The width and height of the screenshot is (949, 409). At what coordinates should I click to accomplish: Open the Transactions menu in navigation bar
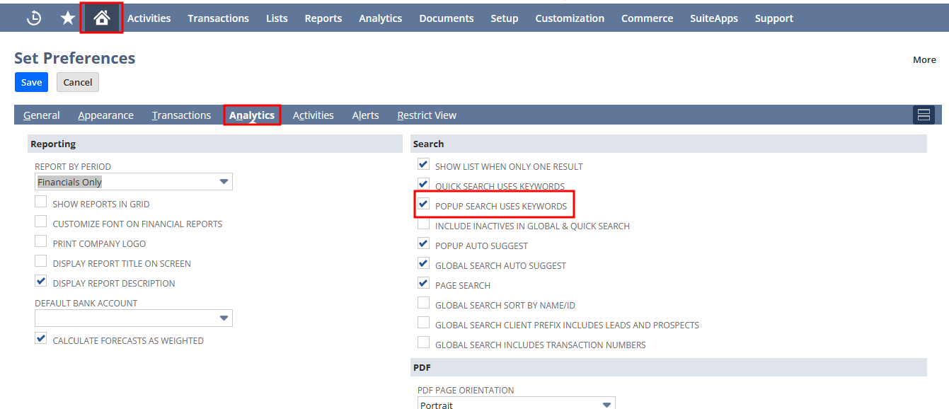tap(218, 18)
